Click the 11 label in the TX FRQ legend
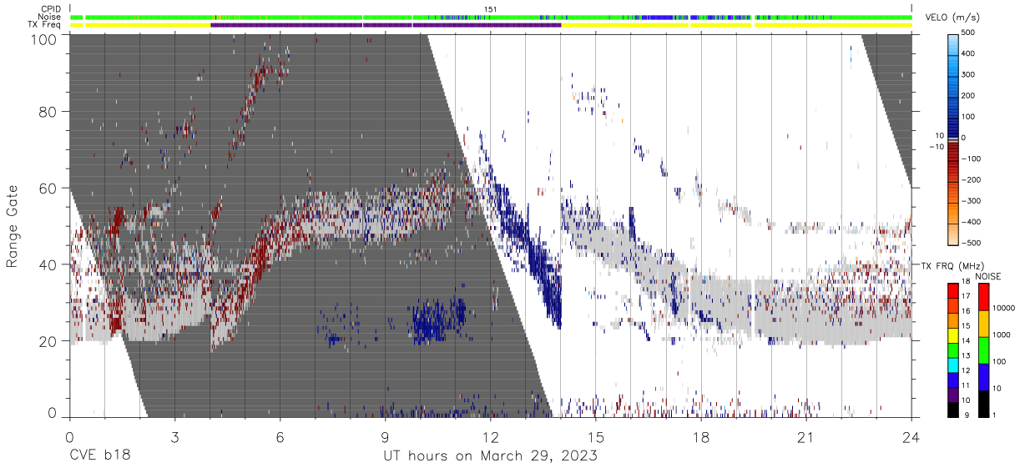 [966, 386]
